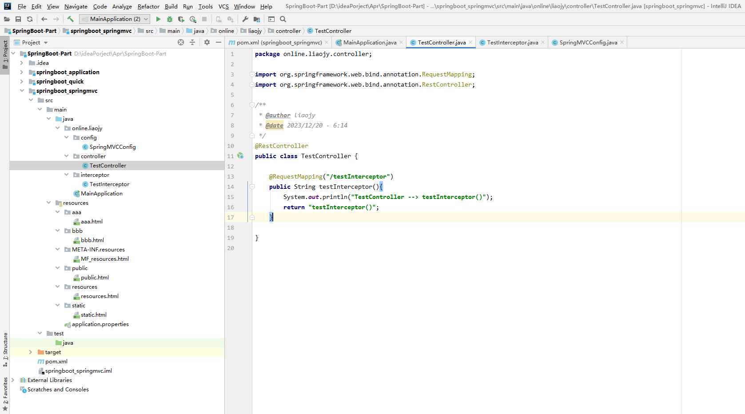Image resolution: width=745 pixels, height=414 pixels.
Task: Click the Open file toolbar icon
Action: point(7,19)
